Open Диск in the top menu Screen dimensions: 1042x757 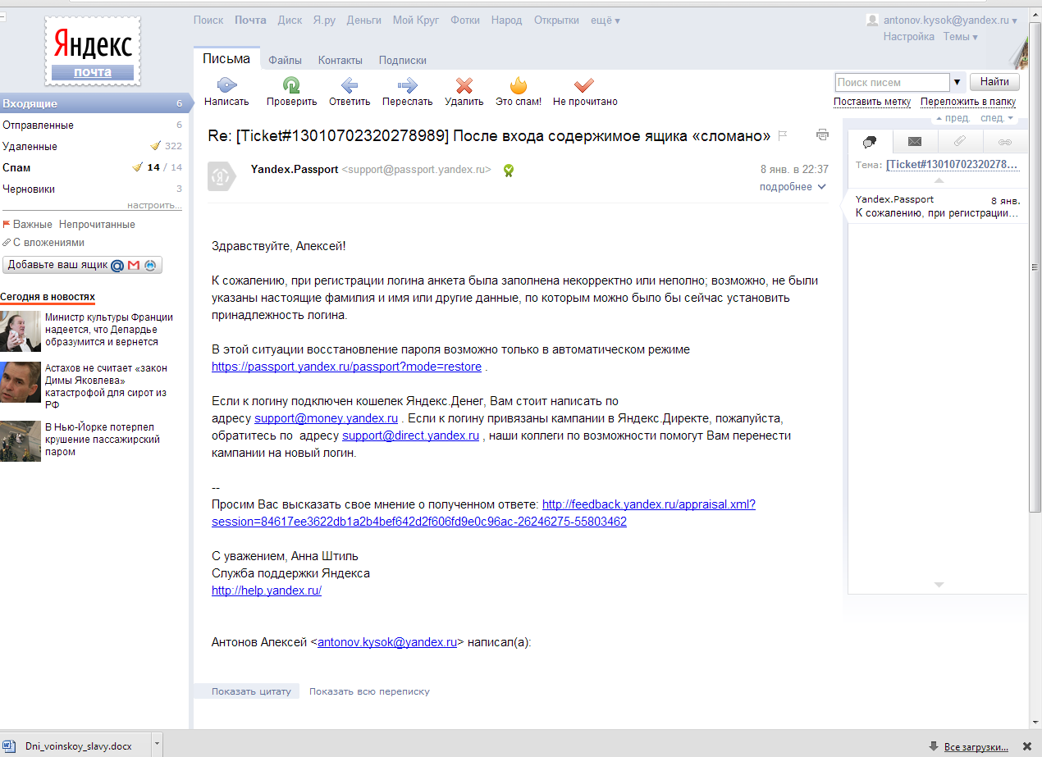290,21
